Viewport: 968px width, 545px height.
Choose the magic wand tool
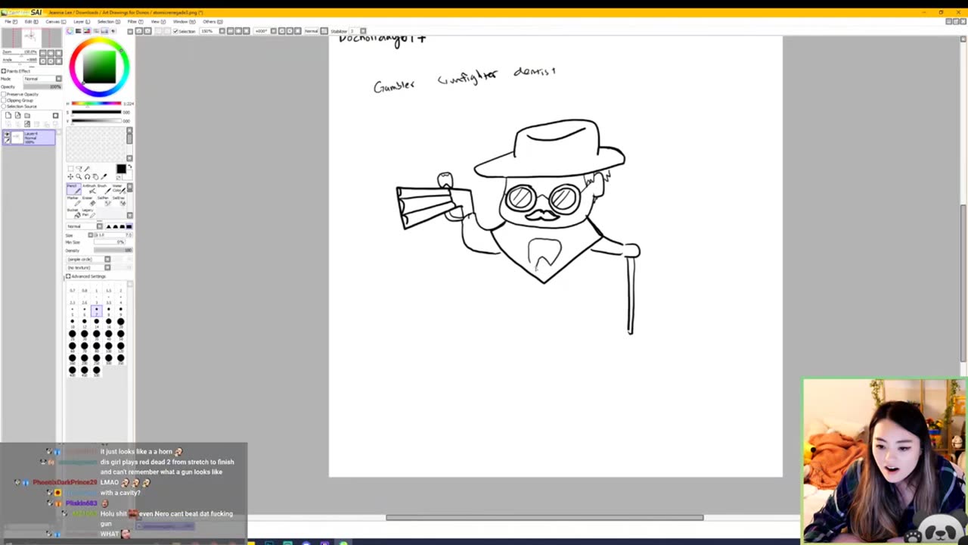point(86,169)
